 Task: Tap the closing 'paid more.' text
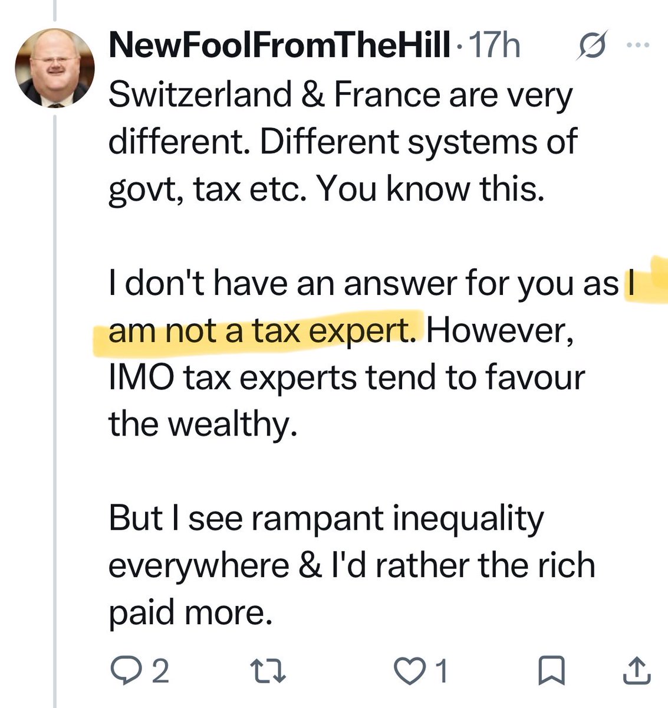[190, 613]
